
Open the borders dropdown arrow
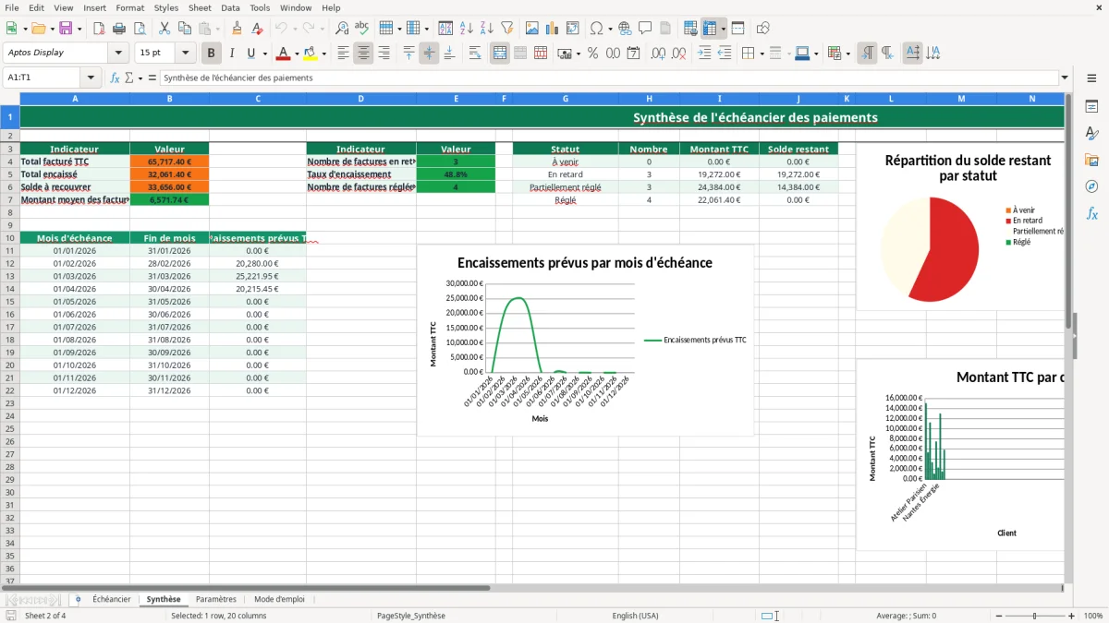click(x=762, y=54)
